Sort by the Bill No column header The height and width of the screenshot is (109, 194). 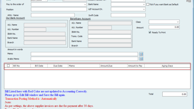coord(21,66)
